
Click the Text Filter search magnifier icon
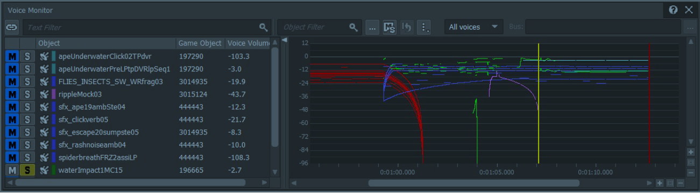pyautogui.click(x=263, y=27)
